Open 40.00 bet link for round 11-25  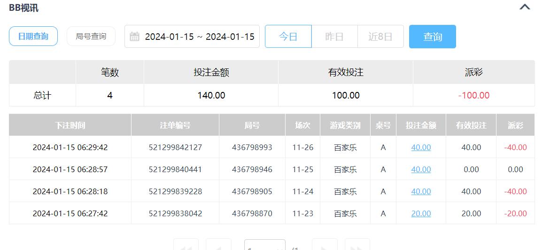[x=421, y=169]
